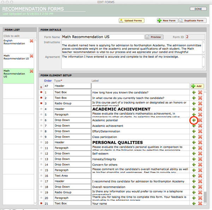Select English Recommendation in form list
Screen dimensions: 212x210
(14, 42)
